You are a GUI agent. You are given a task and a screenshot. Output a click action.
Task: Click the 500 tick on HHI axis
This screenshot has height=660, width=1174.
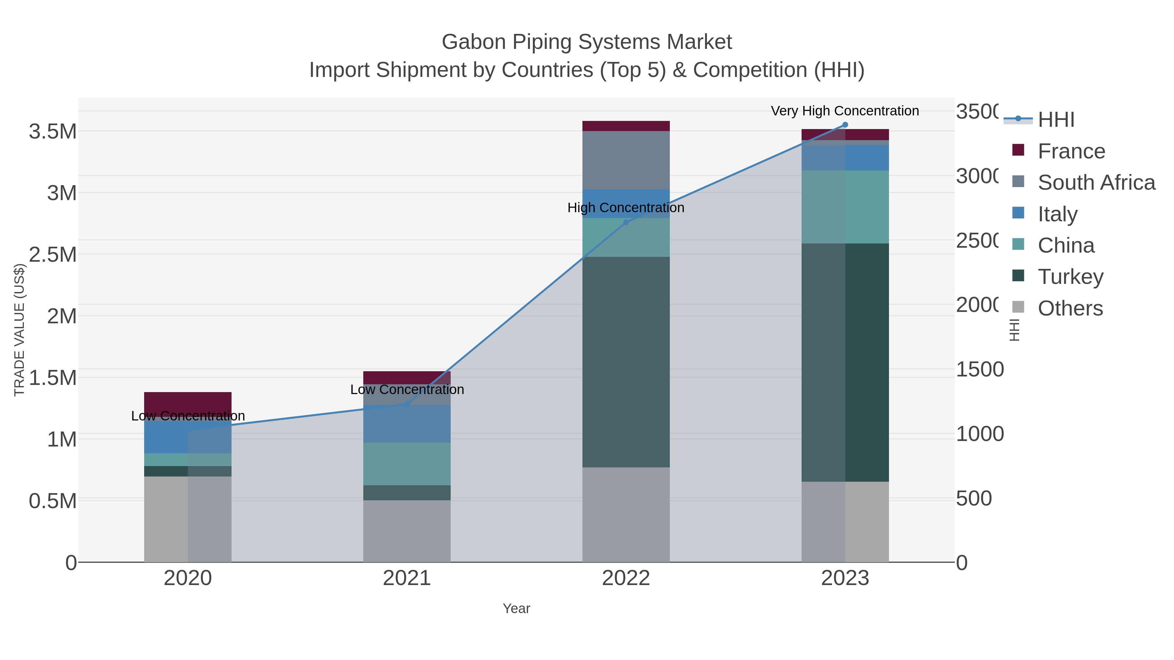(974, 498)
